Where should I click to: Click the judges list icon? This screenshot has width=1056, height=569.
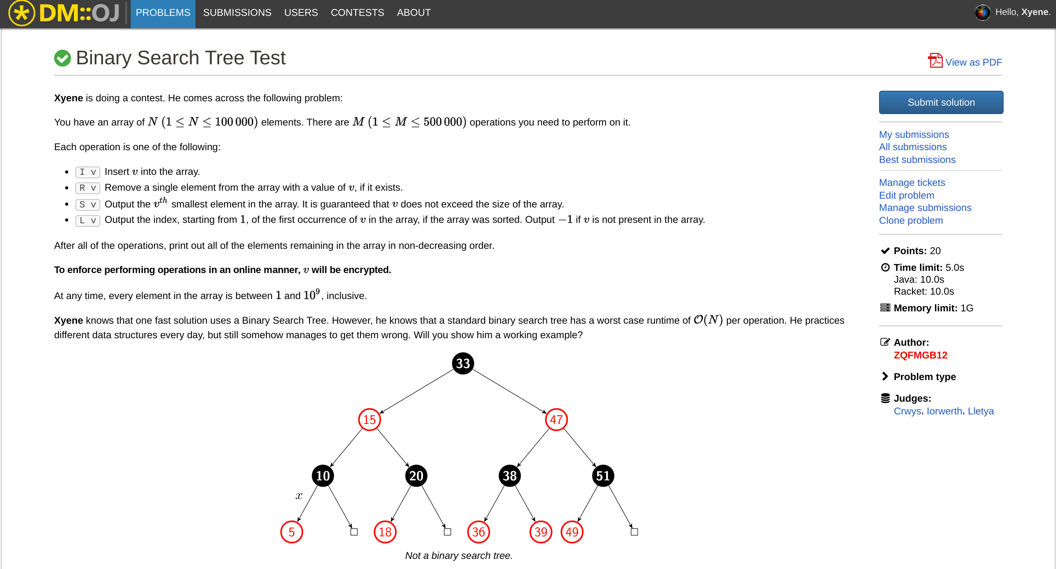point(885,397)
